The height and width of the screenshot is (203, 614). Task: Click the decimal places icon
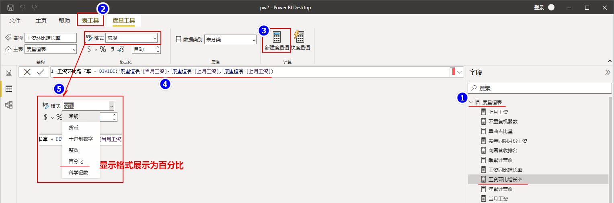[x=121, y=49]
